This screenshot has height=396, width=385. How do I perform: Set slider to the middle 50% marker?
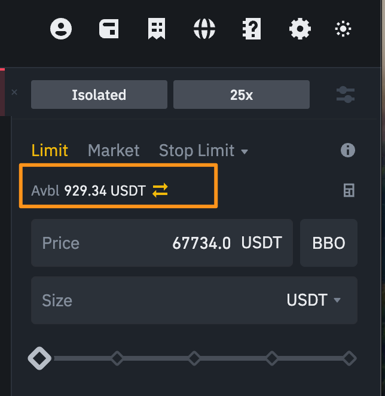pyautogui.click(x=194, y=358)
